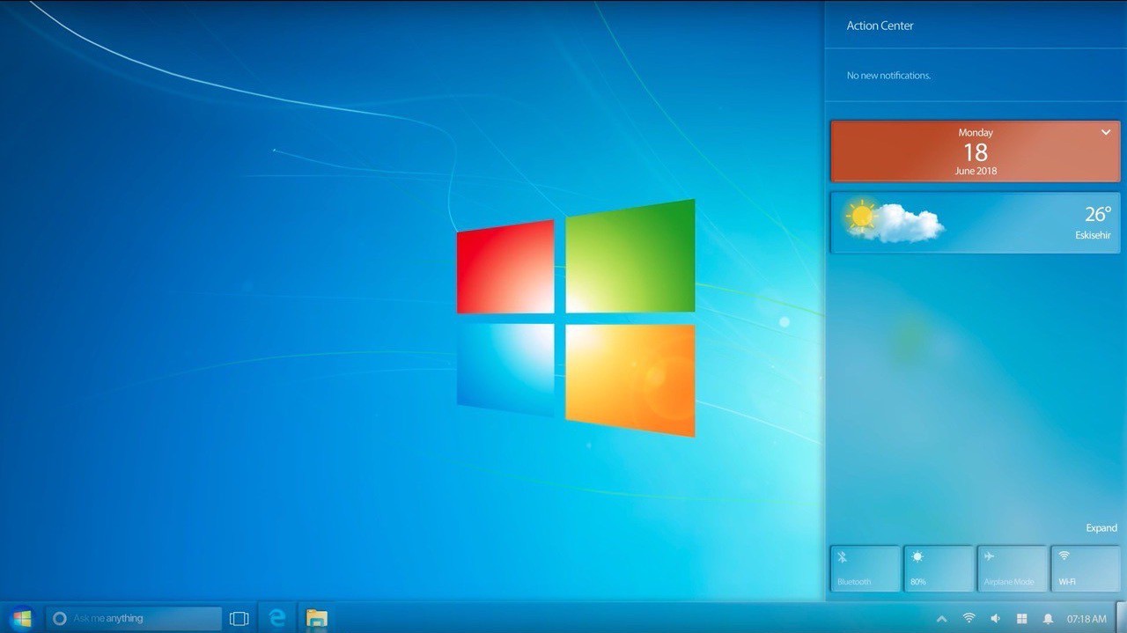This screenshot has height=633, width=1127.
Task: Open the Eskisehir weather tile
Action: (976, 223)
